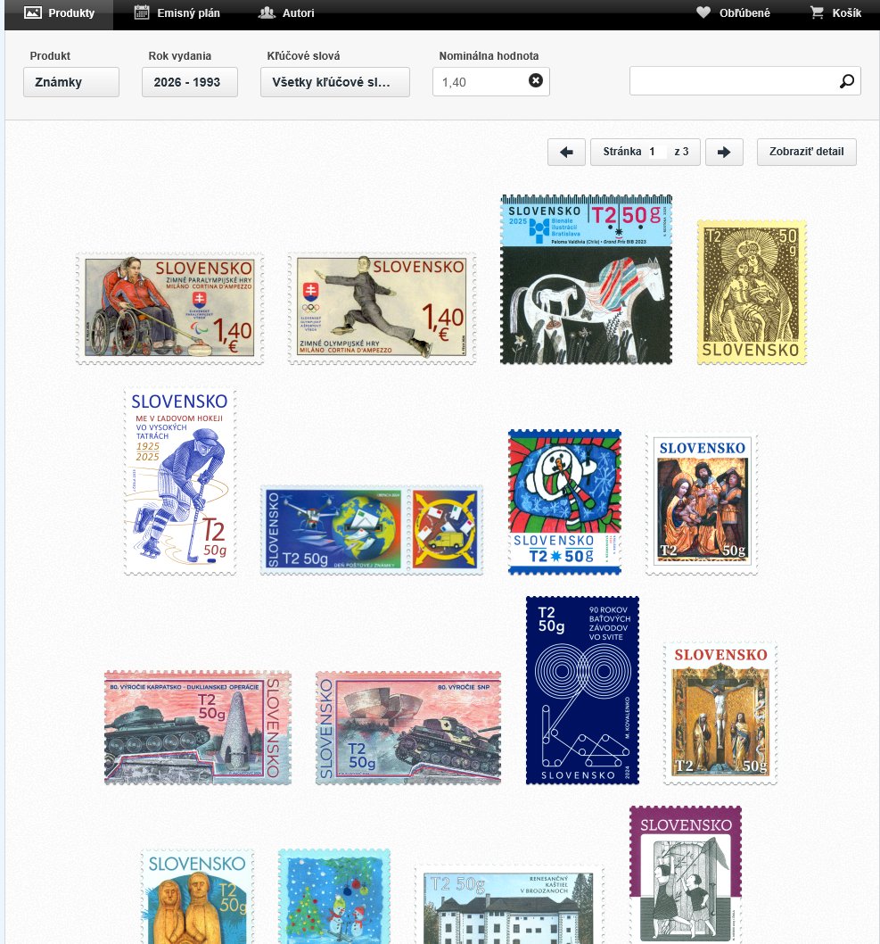Open the 2026 - 1993 year dropdown
This screenshot has width=880, height=944.
coord(190,82)
